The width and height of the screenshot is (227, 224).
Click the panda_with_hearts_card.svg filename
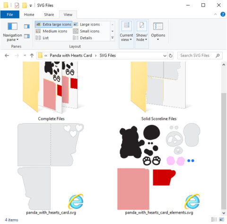[51, 213]
